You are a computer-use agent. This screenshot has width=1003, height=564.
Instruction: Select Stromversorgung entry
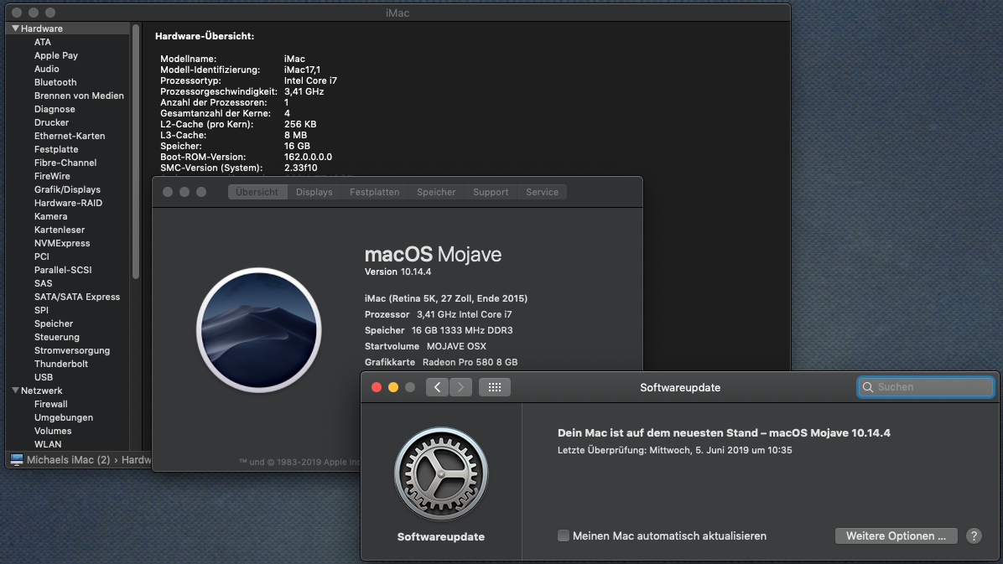tap(71, 350)
